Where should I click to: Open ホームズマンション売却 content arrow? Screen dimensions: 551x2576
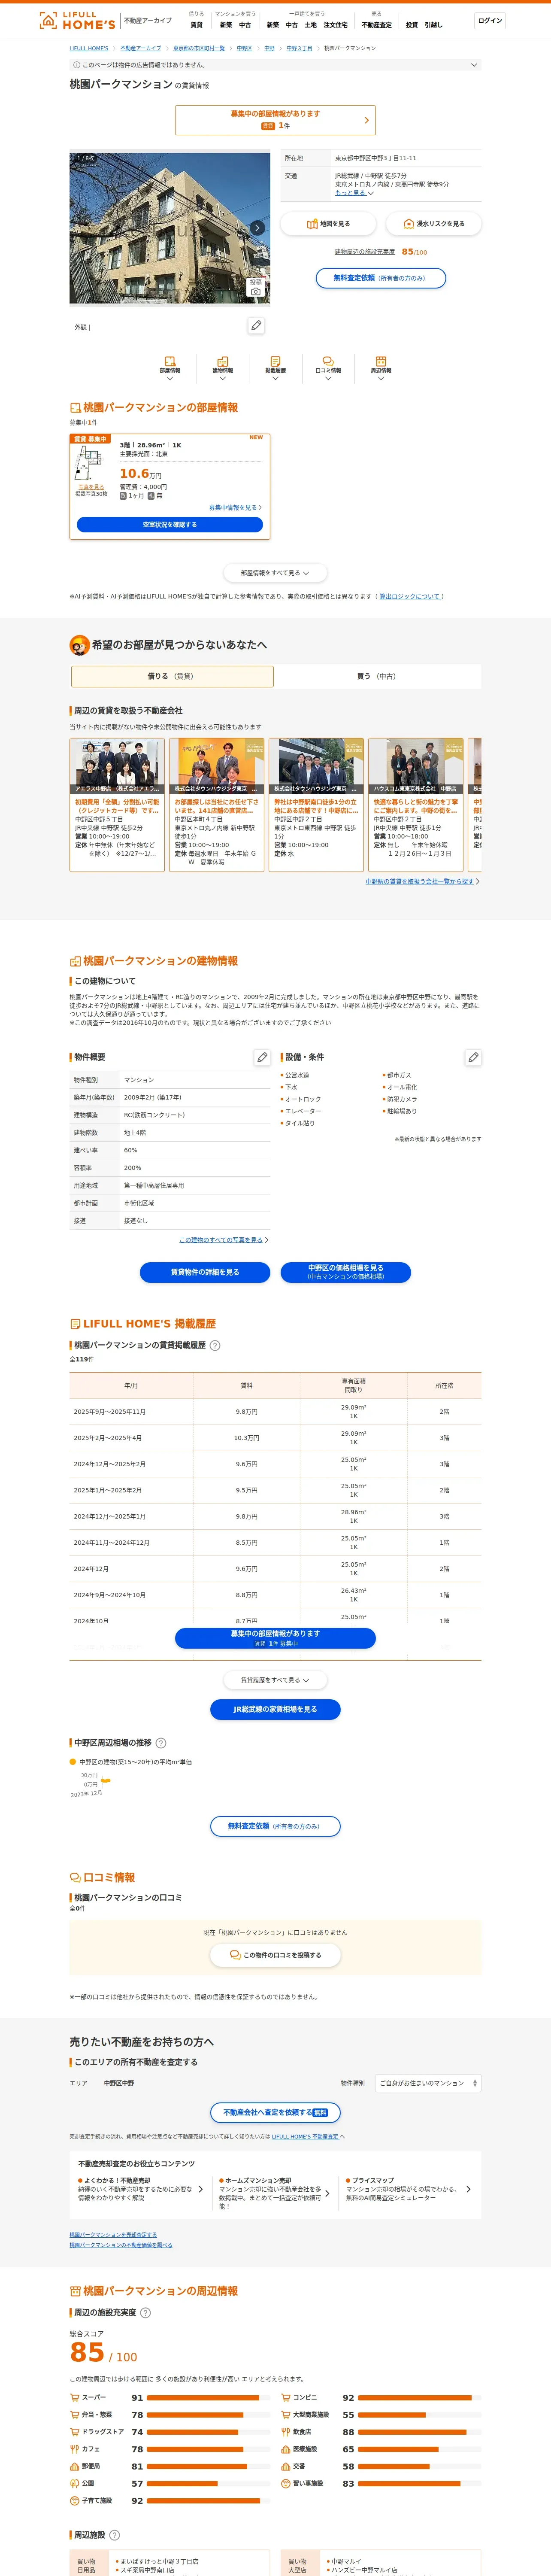[327, 2193]
